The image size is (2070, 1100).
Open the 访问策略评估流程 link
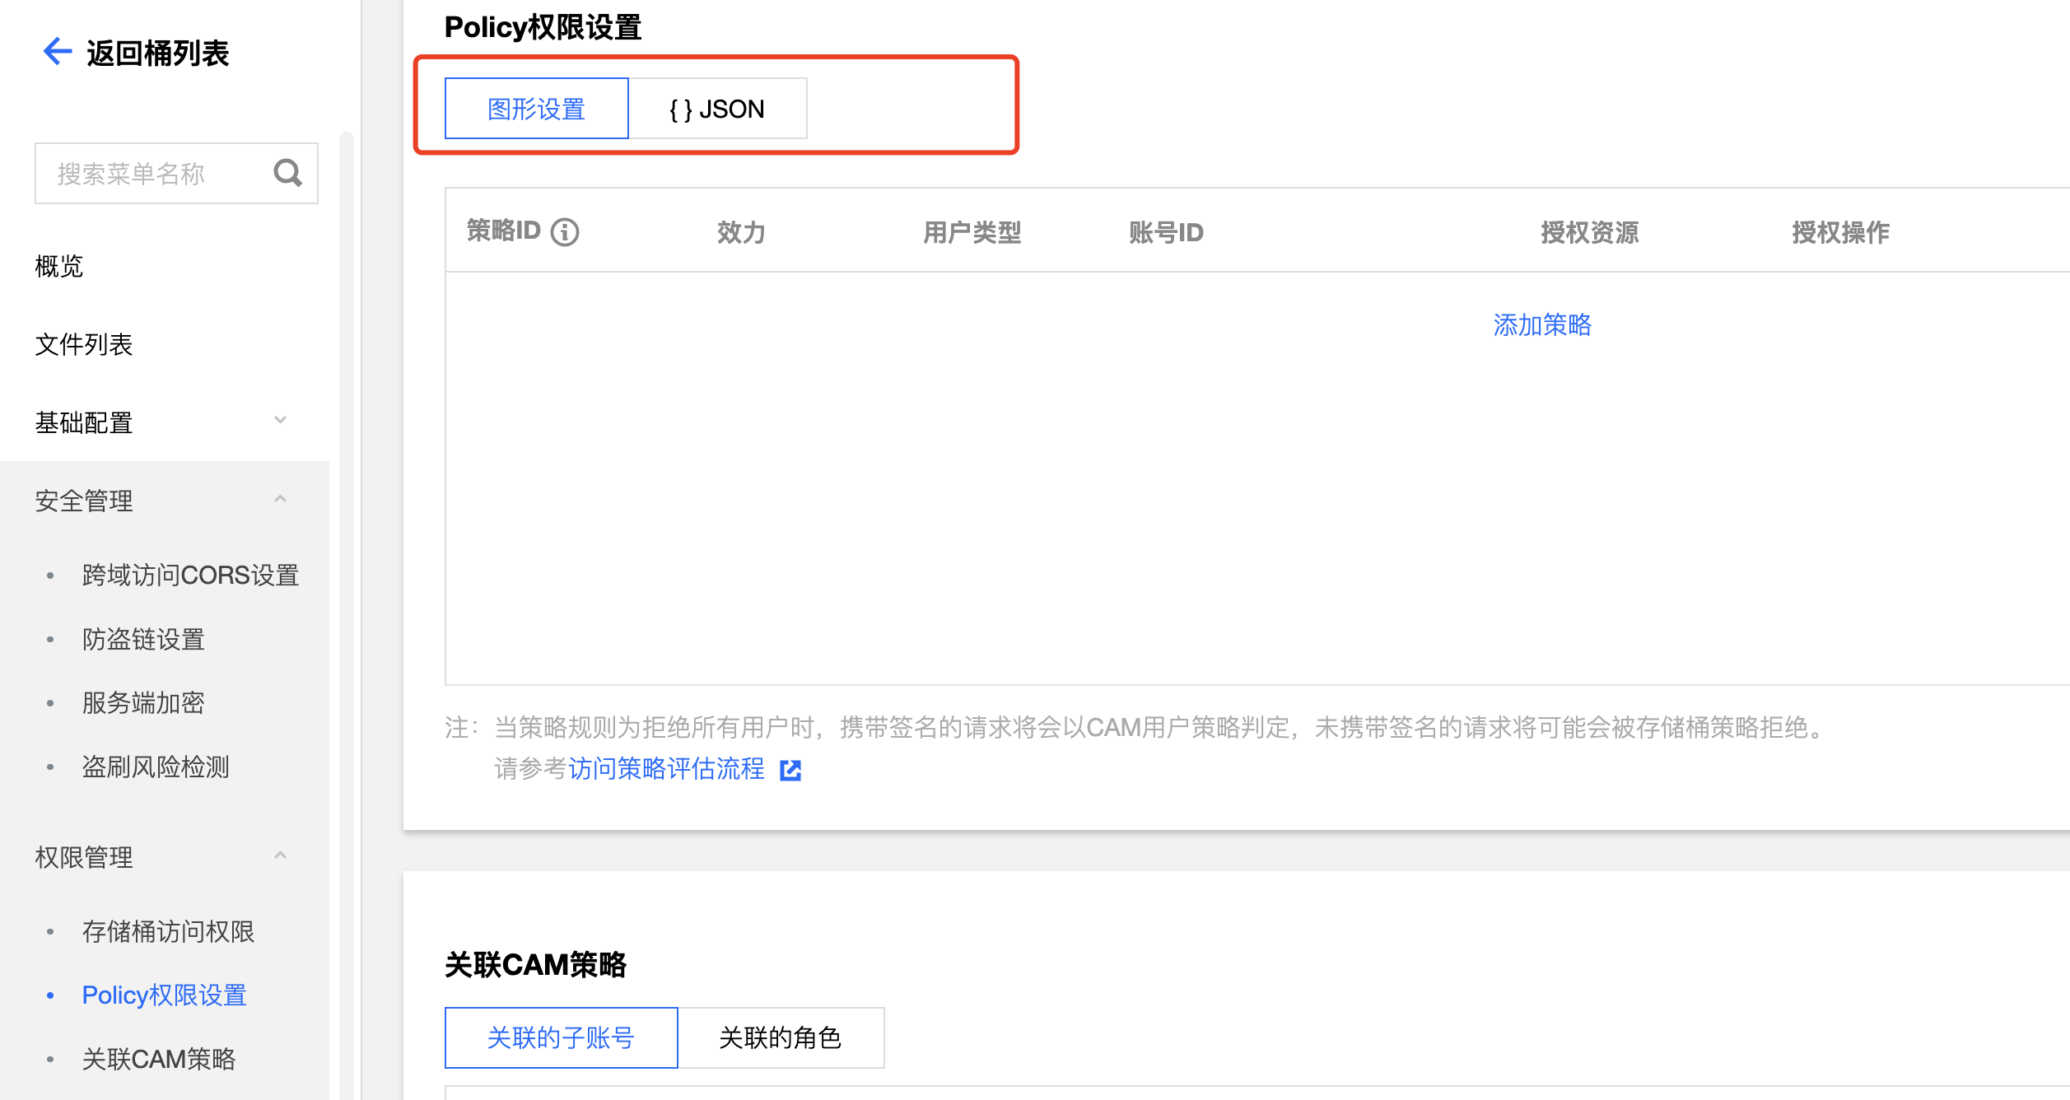pyautogui.click(x=666, y=769)
